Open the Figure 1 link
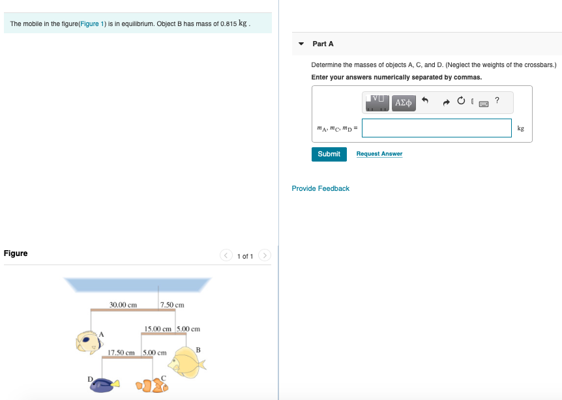Screen dimensions: 562x400 coord(92,23)
